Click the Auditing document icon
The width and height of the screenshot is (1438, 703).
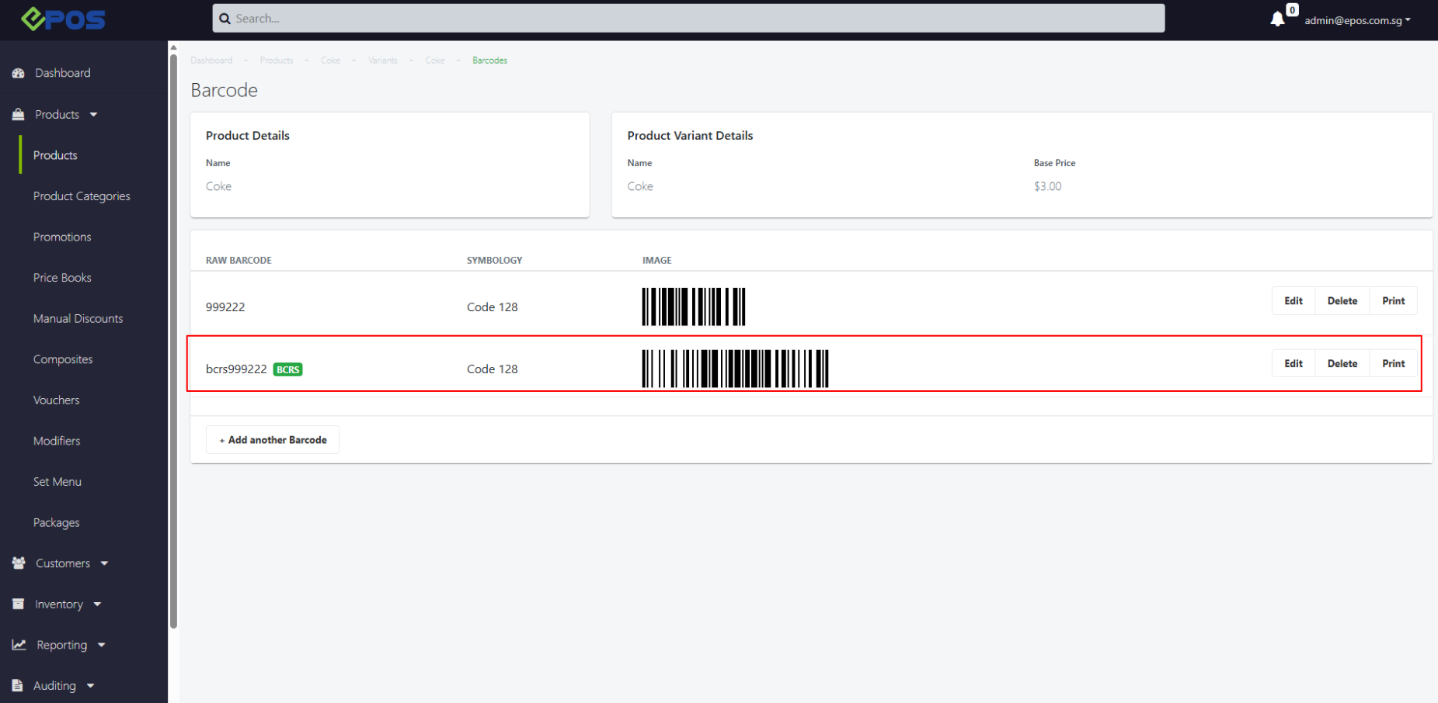click(x=17, y=685)
